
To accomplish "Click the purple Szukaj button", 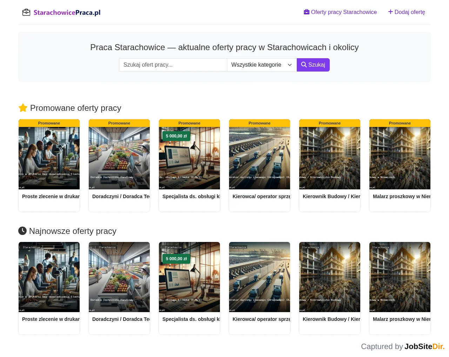I will (x=313, y=65).
